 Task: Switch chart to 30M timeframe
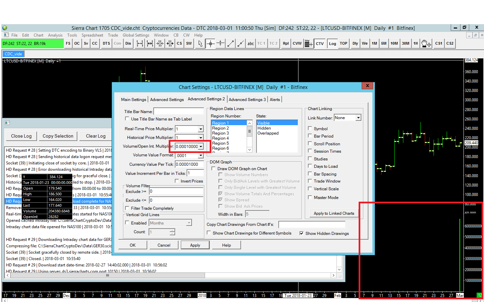point(406,44)
